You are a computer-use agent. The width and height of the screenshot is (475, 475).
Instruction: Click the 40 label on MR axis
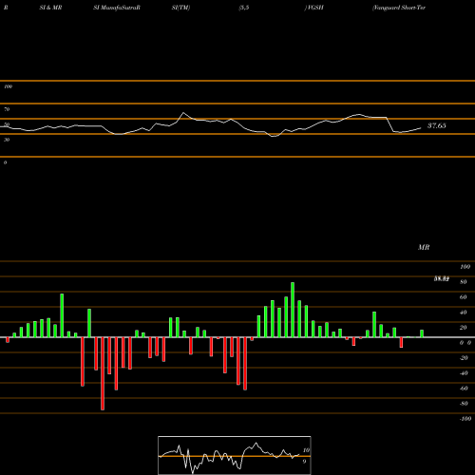click(x=464, y=313)
